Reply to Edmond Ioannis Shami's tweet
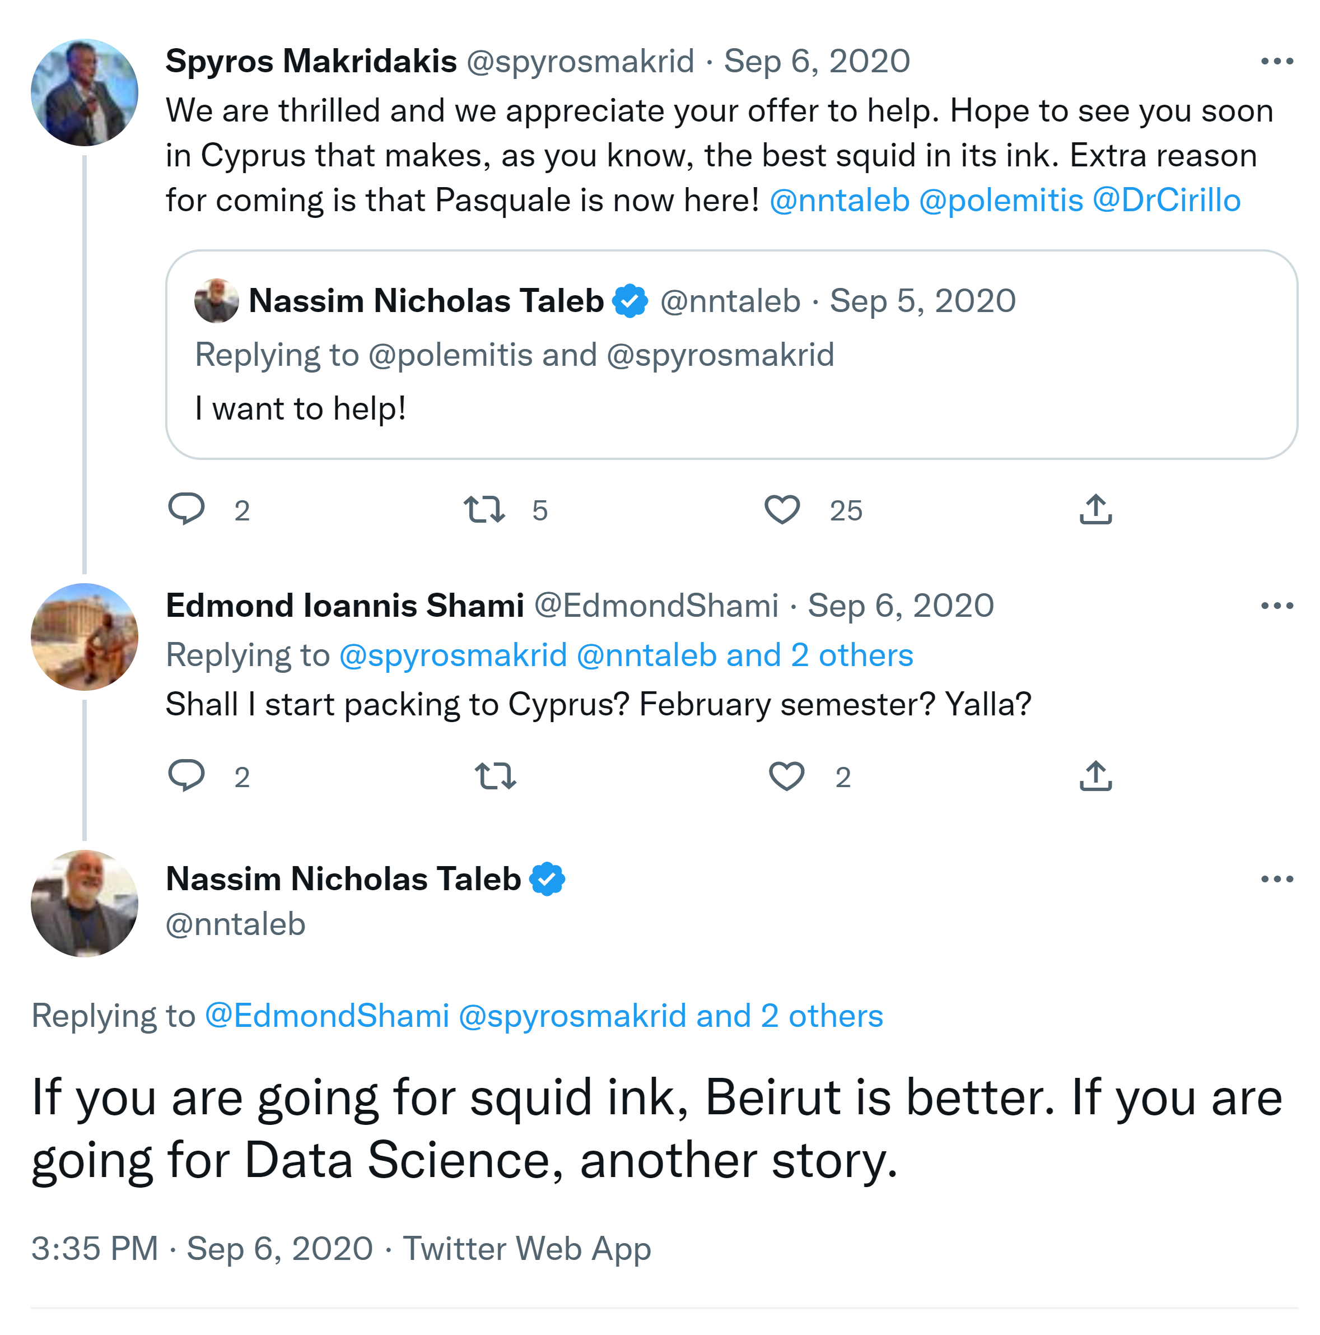The height and width of the screenshot is (1335, 1320). tap(186, 776)
